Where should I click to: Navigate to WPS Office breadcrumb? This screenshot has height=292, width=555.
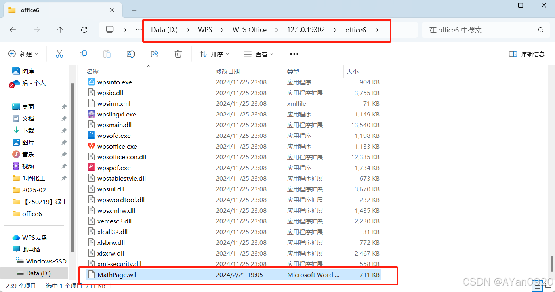click(x=250, y=30)
